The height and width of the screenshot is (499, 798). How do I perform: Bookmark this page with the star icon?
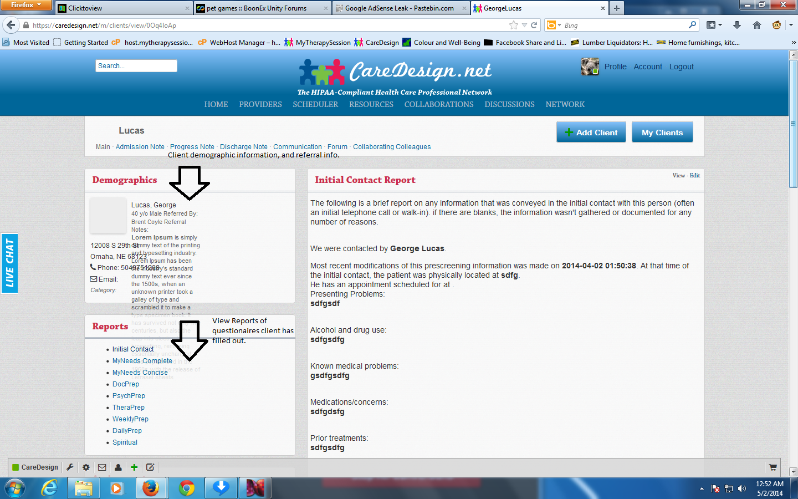[514, 25]
